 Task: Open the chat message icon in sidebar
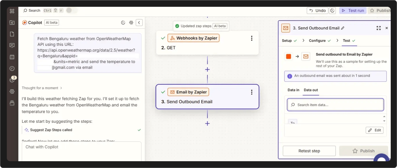pos(12,46)
